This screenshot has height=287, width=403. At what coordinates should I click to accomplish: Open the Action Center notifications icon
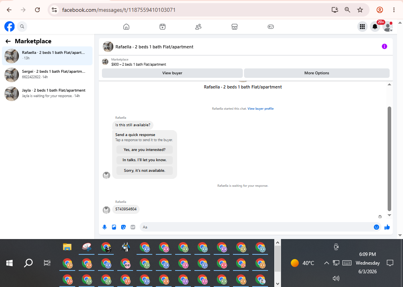(x=390, y=263)
